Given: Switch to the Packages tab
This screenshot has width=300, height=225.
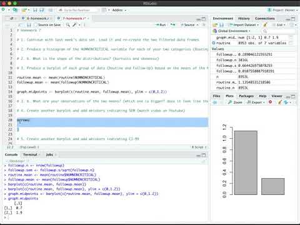Looking at the screenshot, I should (x=246, y=96).
